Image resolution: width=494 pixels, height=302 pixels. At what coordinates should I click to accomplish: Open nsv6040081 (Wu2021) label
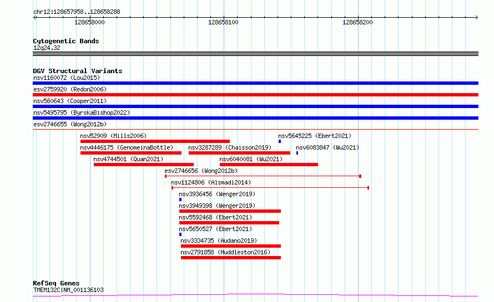tap(251, 159)
